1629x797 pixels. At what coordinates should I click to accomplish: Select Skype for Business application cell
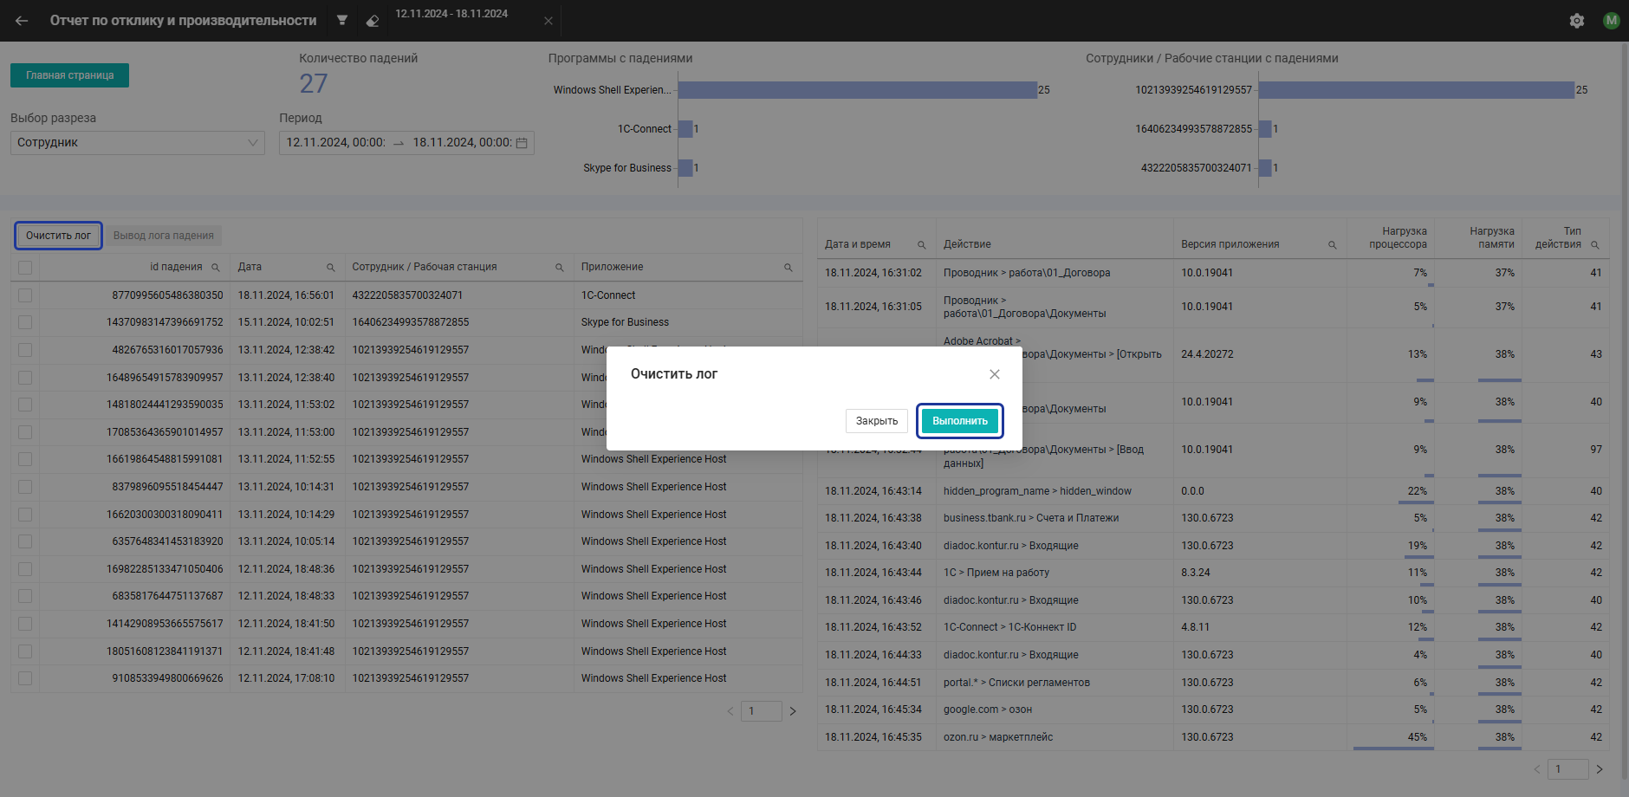(x=688, y=322)
